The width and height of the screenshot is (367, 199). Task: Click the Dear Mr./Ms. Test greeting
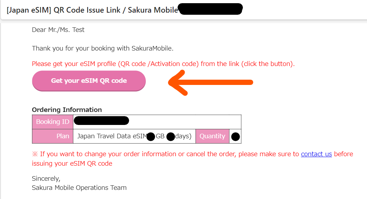pyautogui.click(x=58, y=30)
